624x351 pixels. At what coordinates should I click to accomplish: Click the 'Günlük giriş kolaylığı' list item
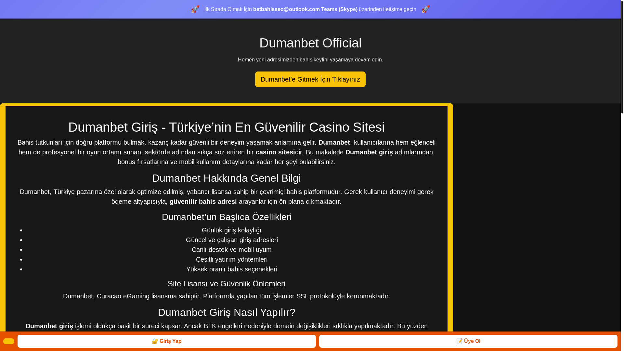(x=232, y=230)
